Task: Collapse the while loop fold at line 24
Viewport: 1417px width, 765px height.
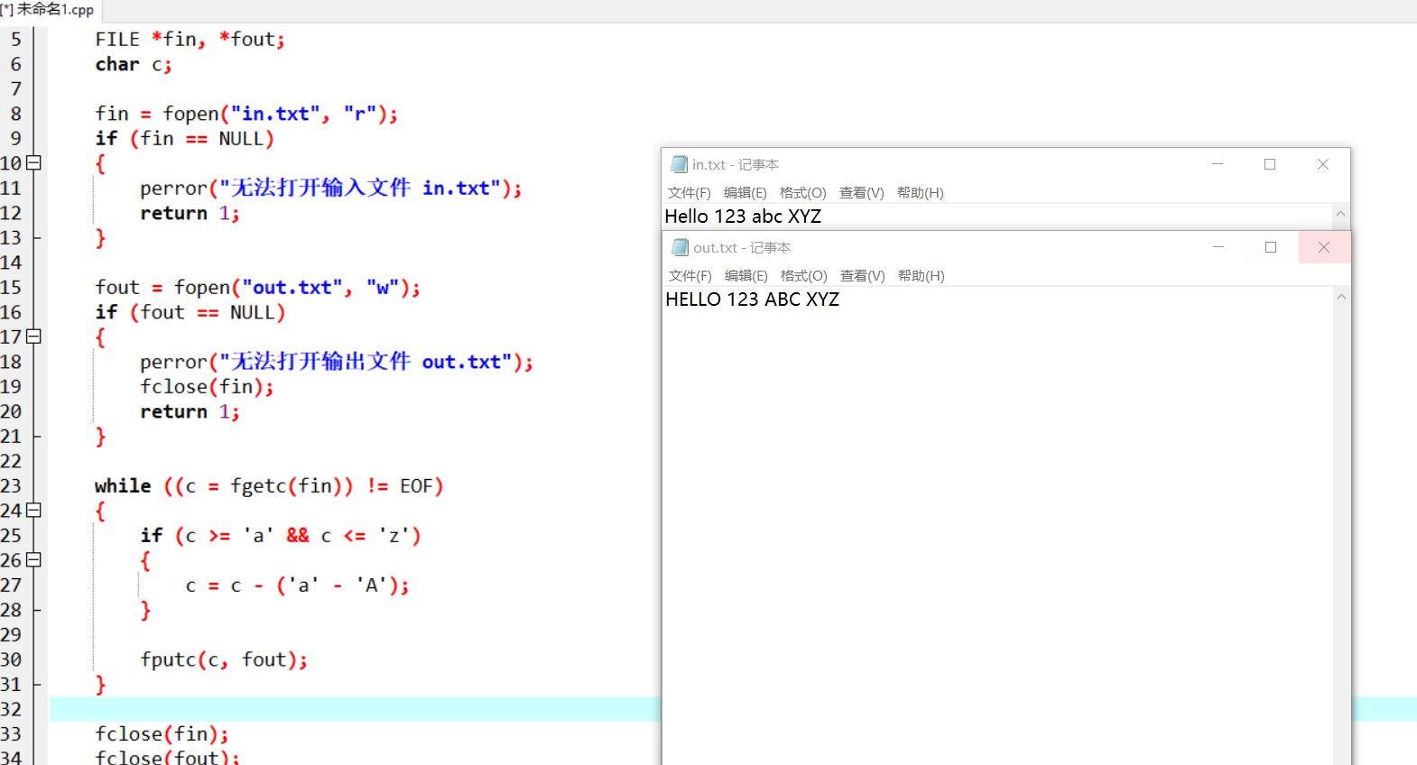Action: coord(34,511)
